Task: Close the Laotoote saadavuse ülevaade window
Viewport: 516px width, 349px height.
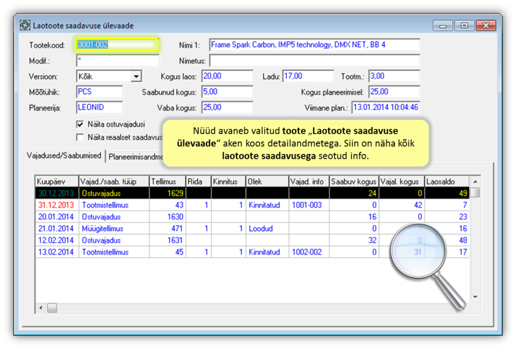Action: click(x=484, y=26)
